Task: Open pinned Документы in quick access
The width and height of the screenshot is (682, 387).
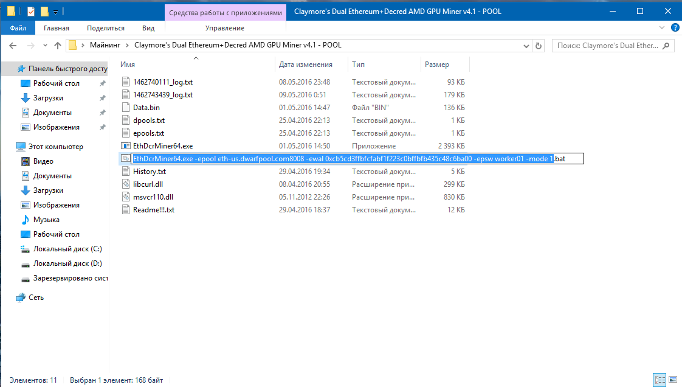Action: pos(52,113)
